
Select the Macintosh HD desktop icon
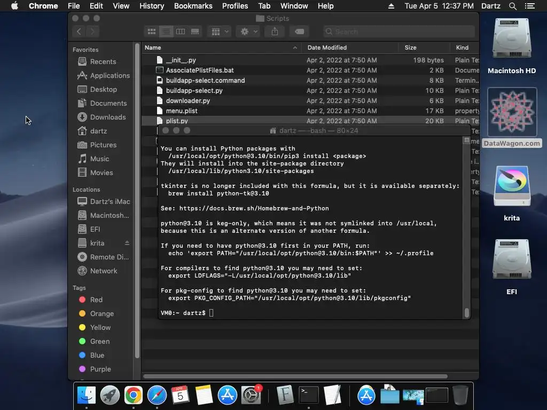[x=512, y=46]
